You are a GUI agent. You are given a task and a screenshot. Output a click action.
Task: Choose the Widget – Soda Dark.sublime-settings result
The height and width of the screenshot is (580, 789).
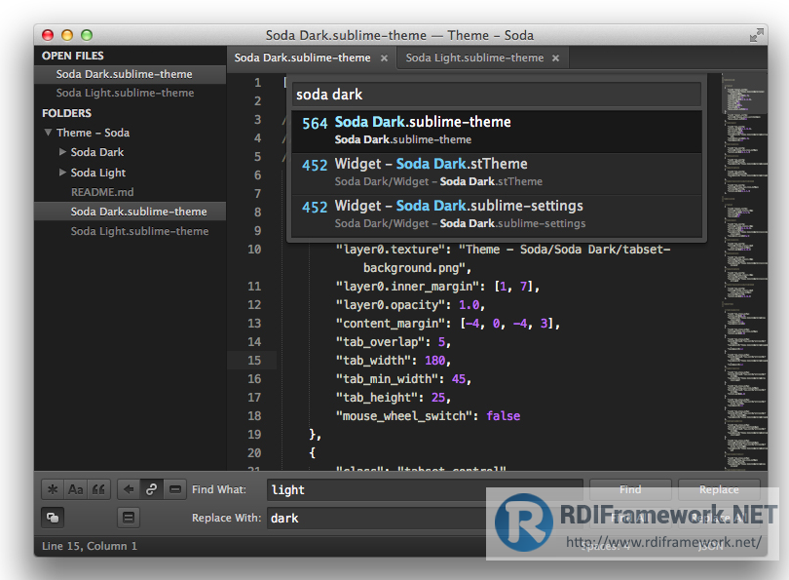point(497,214)
